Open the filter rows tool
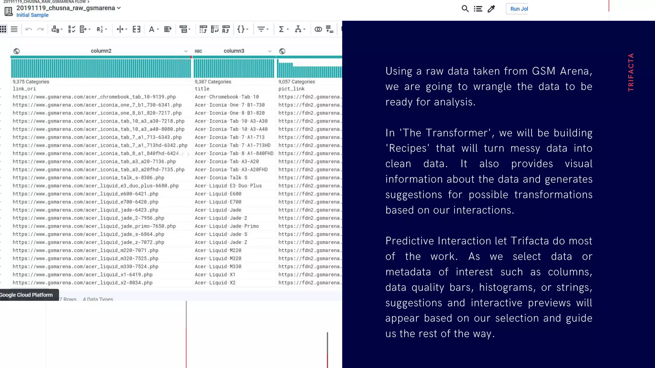The image size is (655, 368). pos(261,29)
